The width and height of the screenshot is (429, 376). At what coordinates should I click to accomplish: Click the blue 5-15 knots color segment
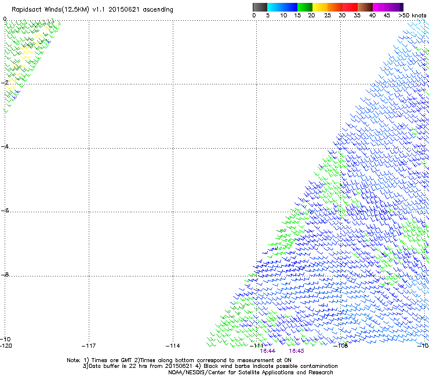pos(282,7)
